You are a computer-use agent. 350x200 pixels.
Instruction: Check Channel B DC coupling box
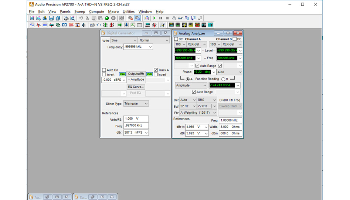coord(235,39)
